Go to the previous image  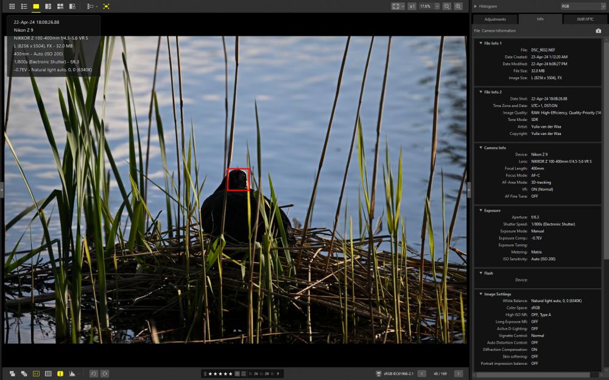coord(422,373)
